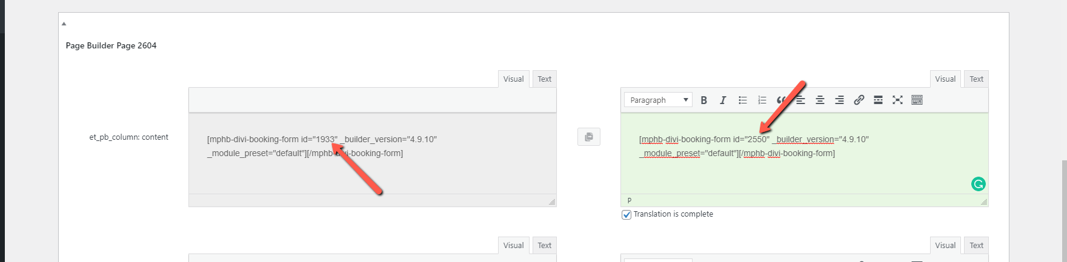Click the translation editor resize handle
1067x262 pixels.
click(x=983, y=201)
